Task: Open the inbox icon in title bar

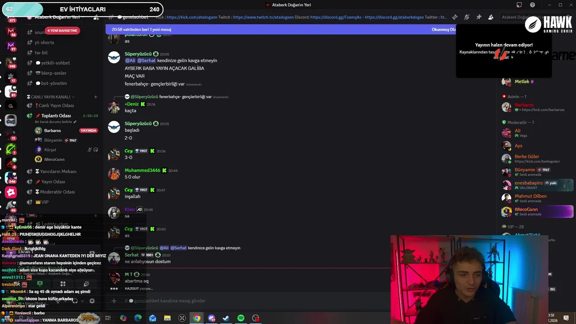Action: point(519,5)
